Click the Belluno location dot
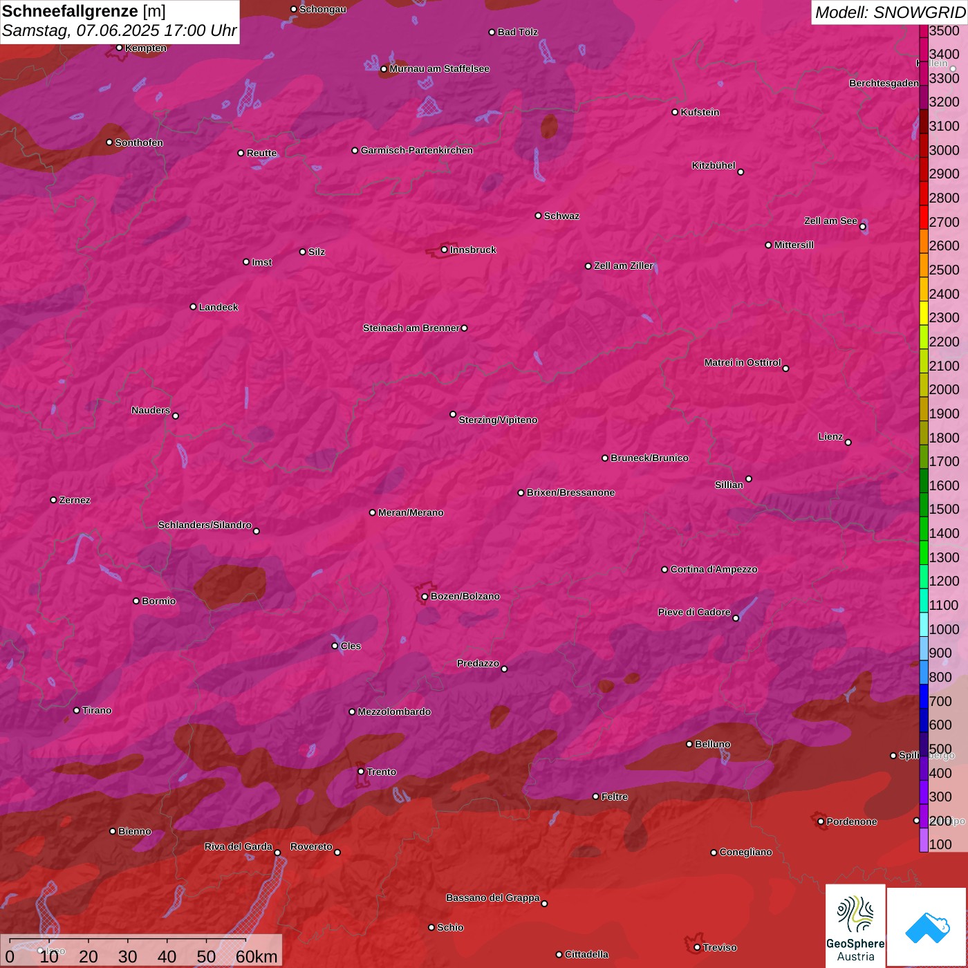 689,744
